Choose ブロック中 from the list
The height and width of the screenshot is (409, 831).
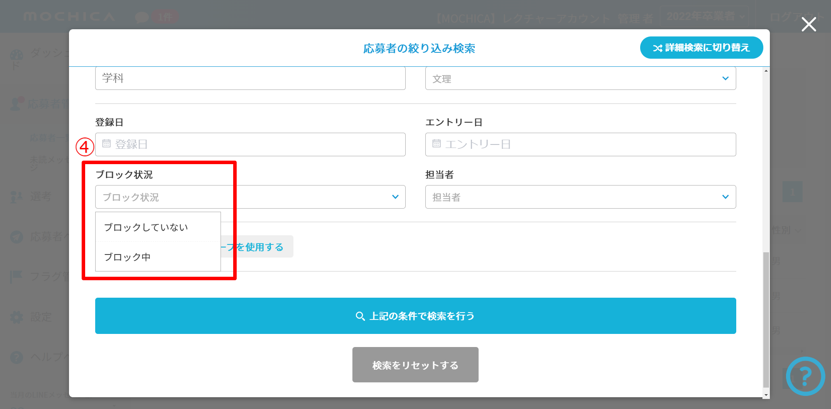pyautogui.click(x=128, y=257)
